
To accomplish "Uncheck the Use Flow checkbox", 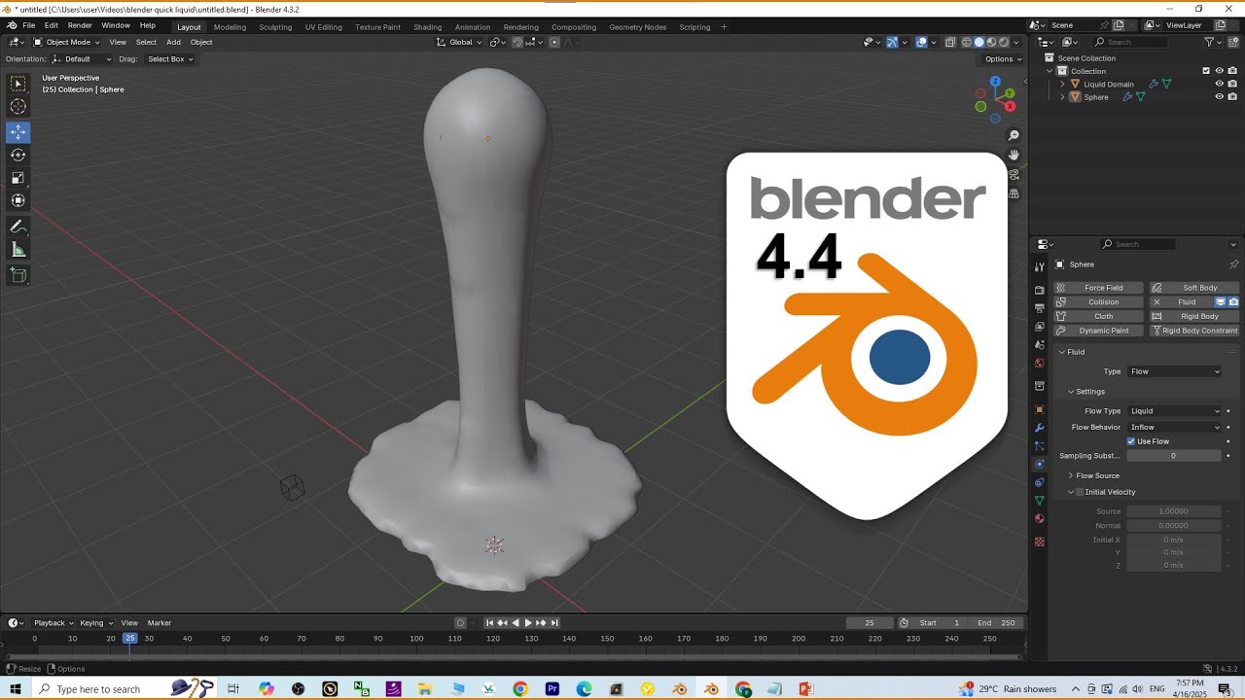I will [1131, 441].
